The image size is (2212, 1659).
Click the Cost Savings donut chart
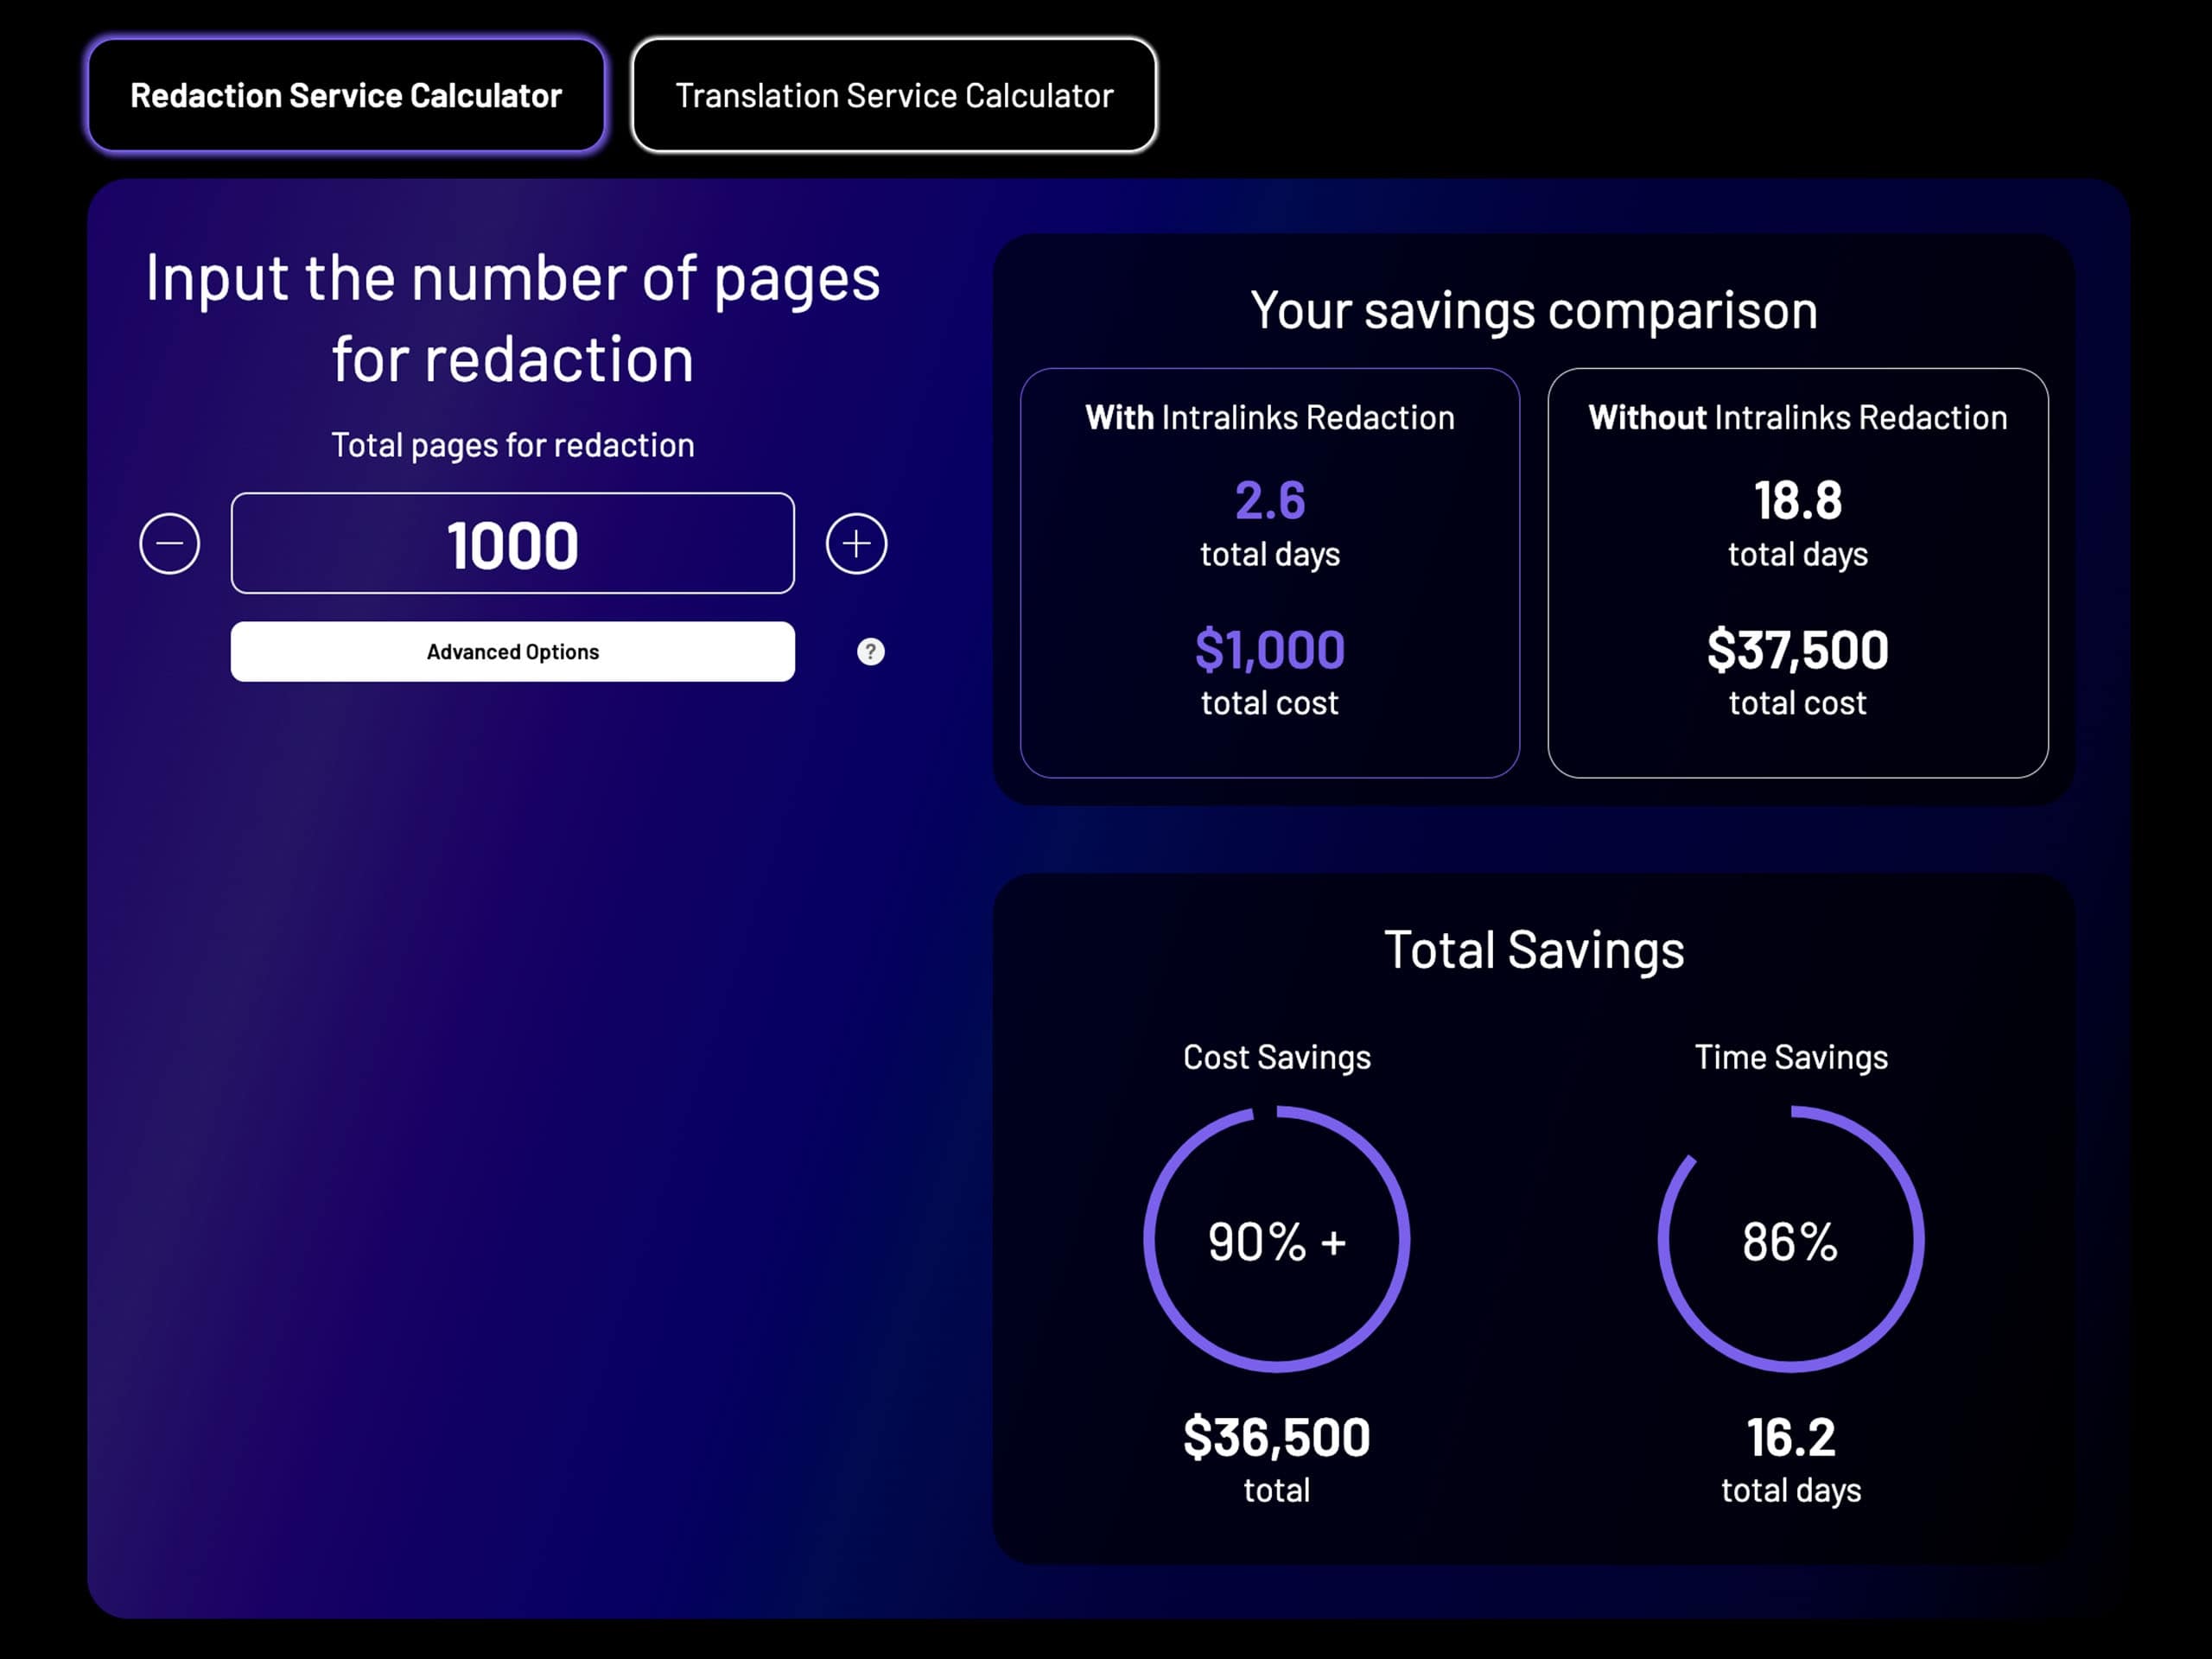coord(1277,1240)
